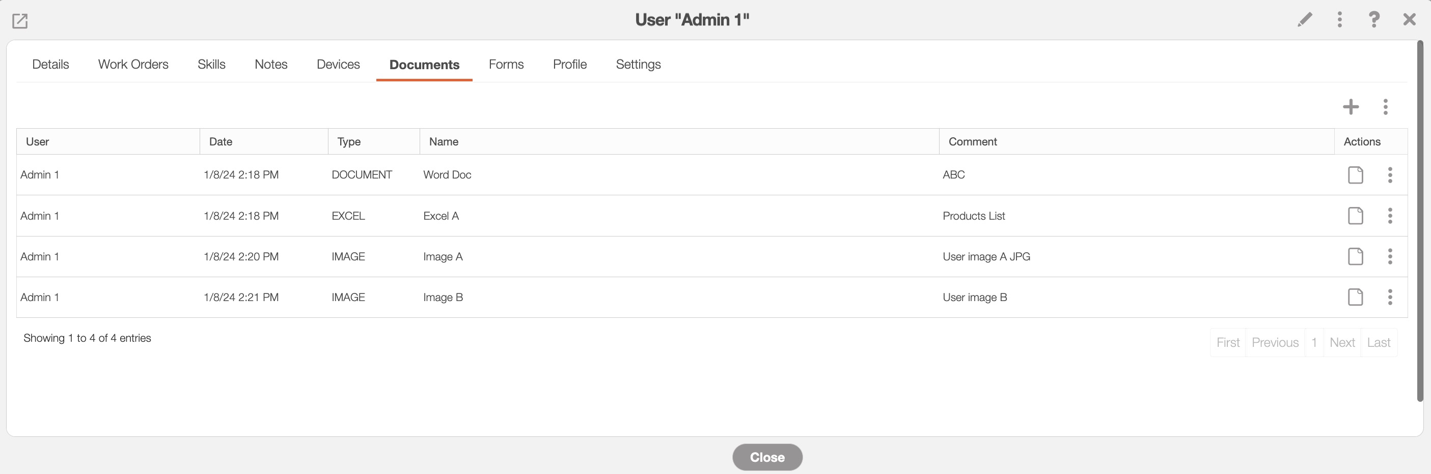
Task: Expand the documents table options menu
Action: coord(1386,107)
